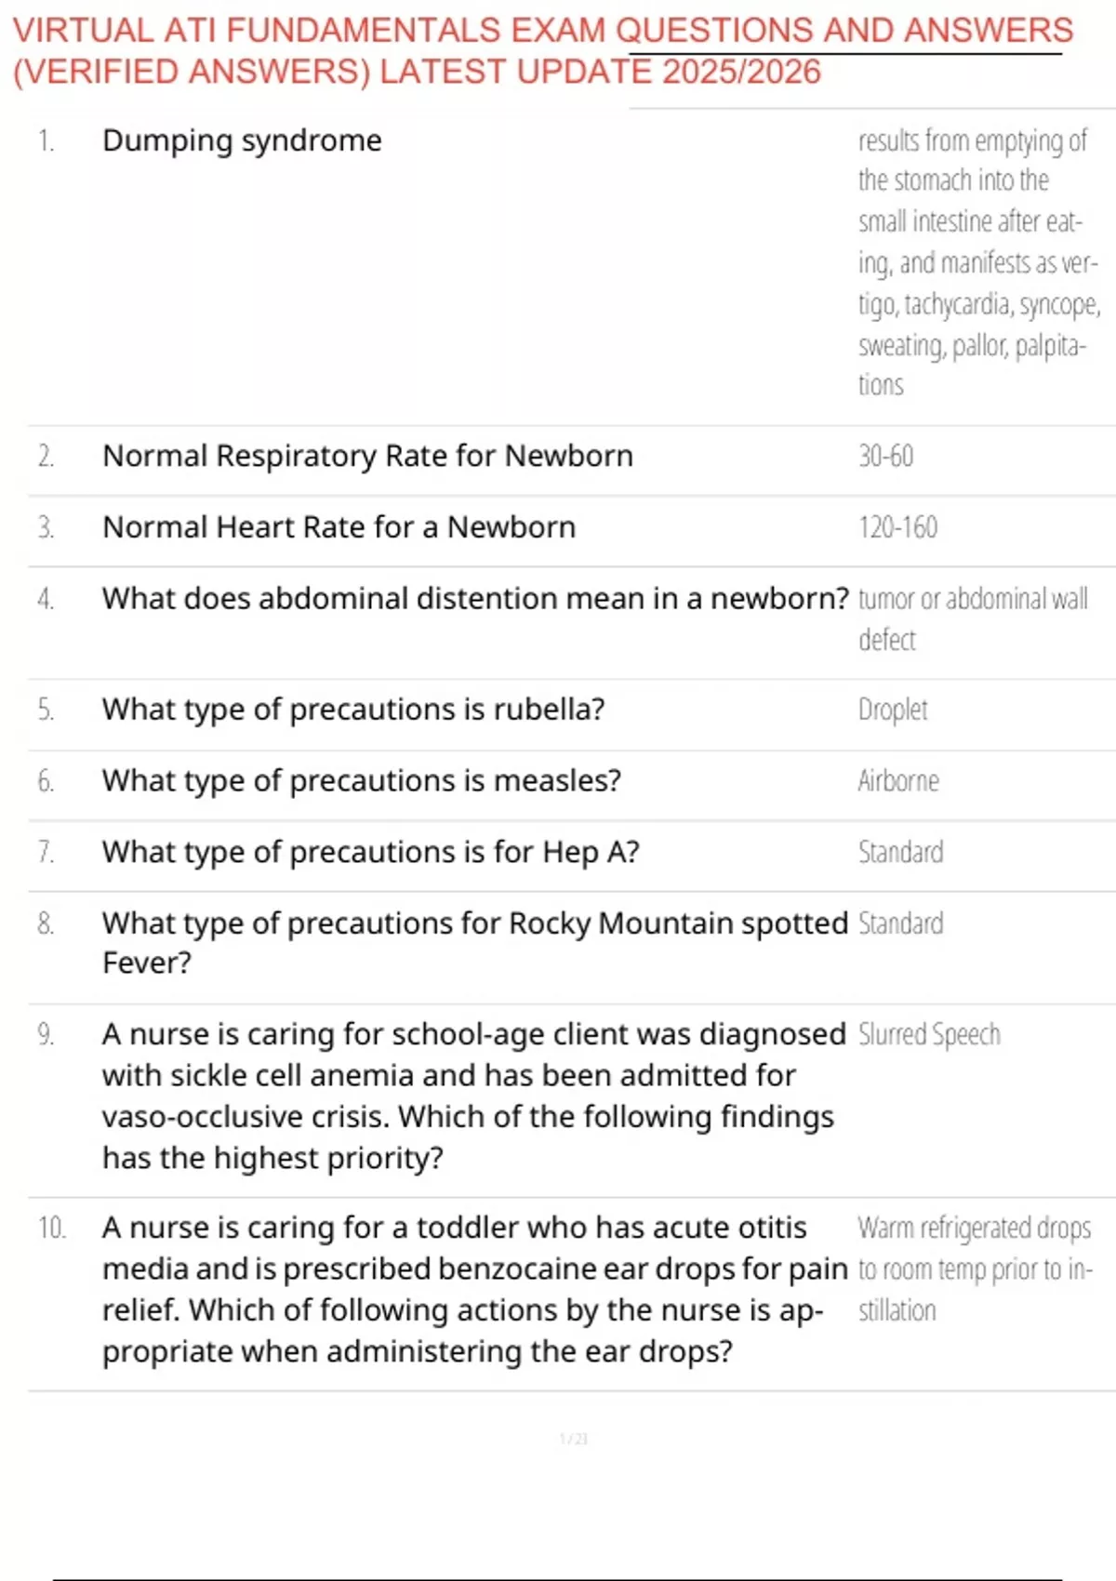Select "Normal Respiratory Rate for Newborn" row
The width and height of the screenshot is (1116, 1581).
(x=367, y=456)
